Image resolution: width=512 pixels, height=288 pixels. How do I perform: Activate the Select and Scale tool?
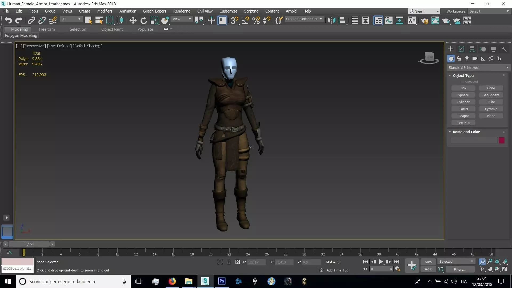pyautogui.click(x=154, y=20)
